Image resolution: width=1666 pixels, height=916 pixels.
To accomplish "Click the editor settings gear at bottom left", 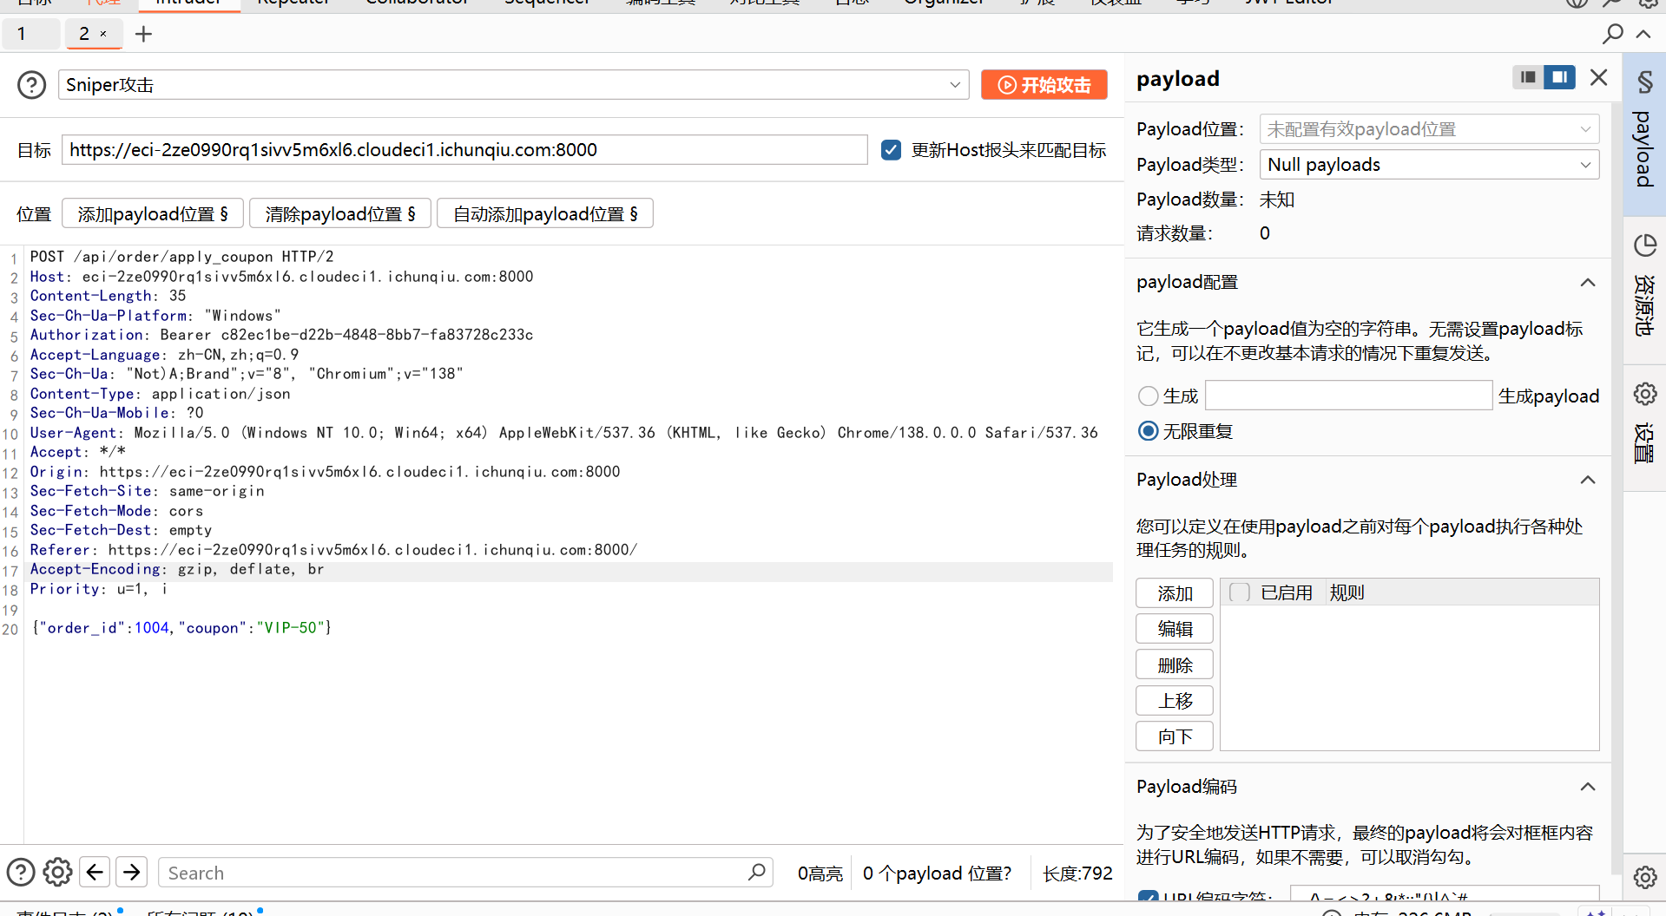I will pos(58,872).
